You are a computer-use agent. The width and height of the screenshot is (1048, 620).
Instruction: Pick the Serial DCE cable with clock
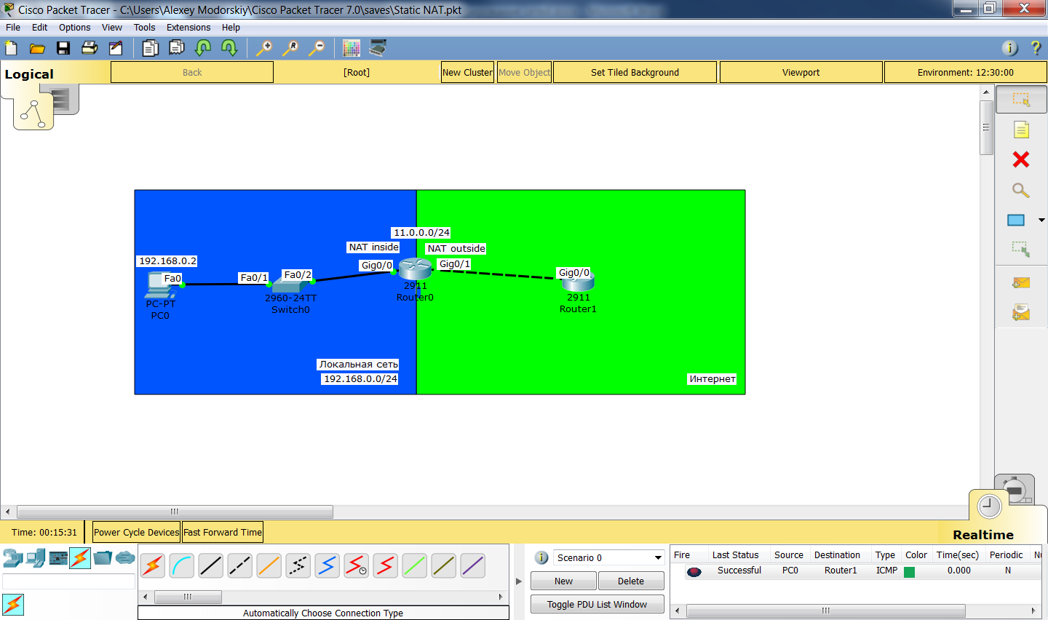coord(357,565)
